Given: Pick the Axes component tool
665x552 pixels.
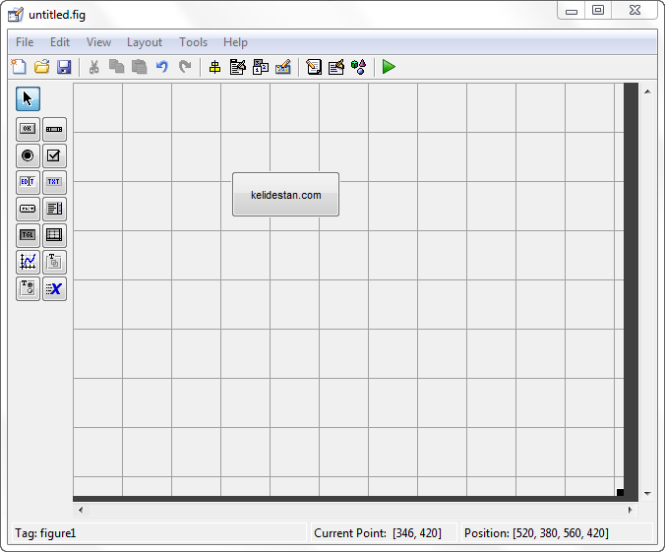Looking at the screenshot, I should coord(28,262).
